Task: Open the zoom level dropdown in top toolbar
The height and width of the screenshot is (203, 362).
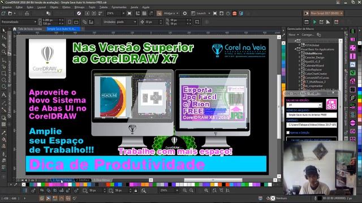Action: click(123, 14)
